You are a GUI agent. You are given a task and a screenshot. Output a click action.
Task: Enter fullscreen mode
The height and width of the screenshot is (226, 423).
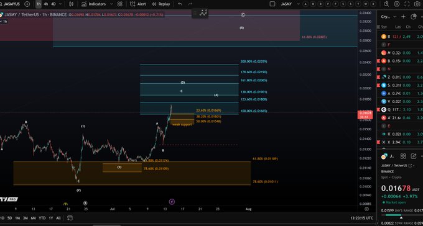pos(407,4)
